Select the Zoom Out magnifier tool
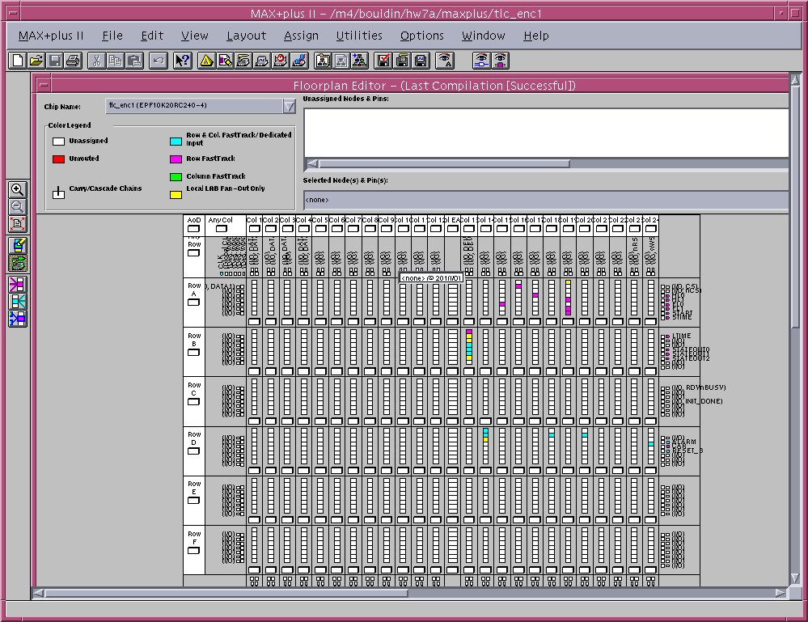Viewport: 808px width, 622px height. (x=16, y=205)
